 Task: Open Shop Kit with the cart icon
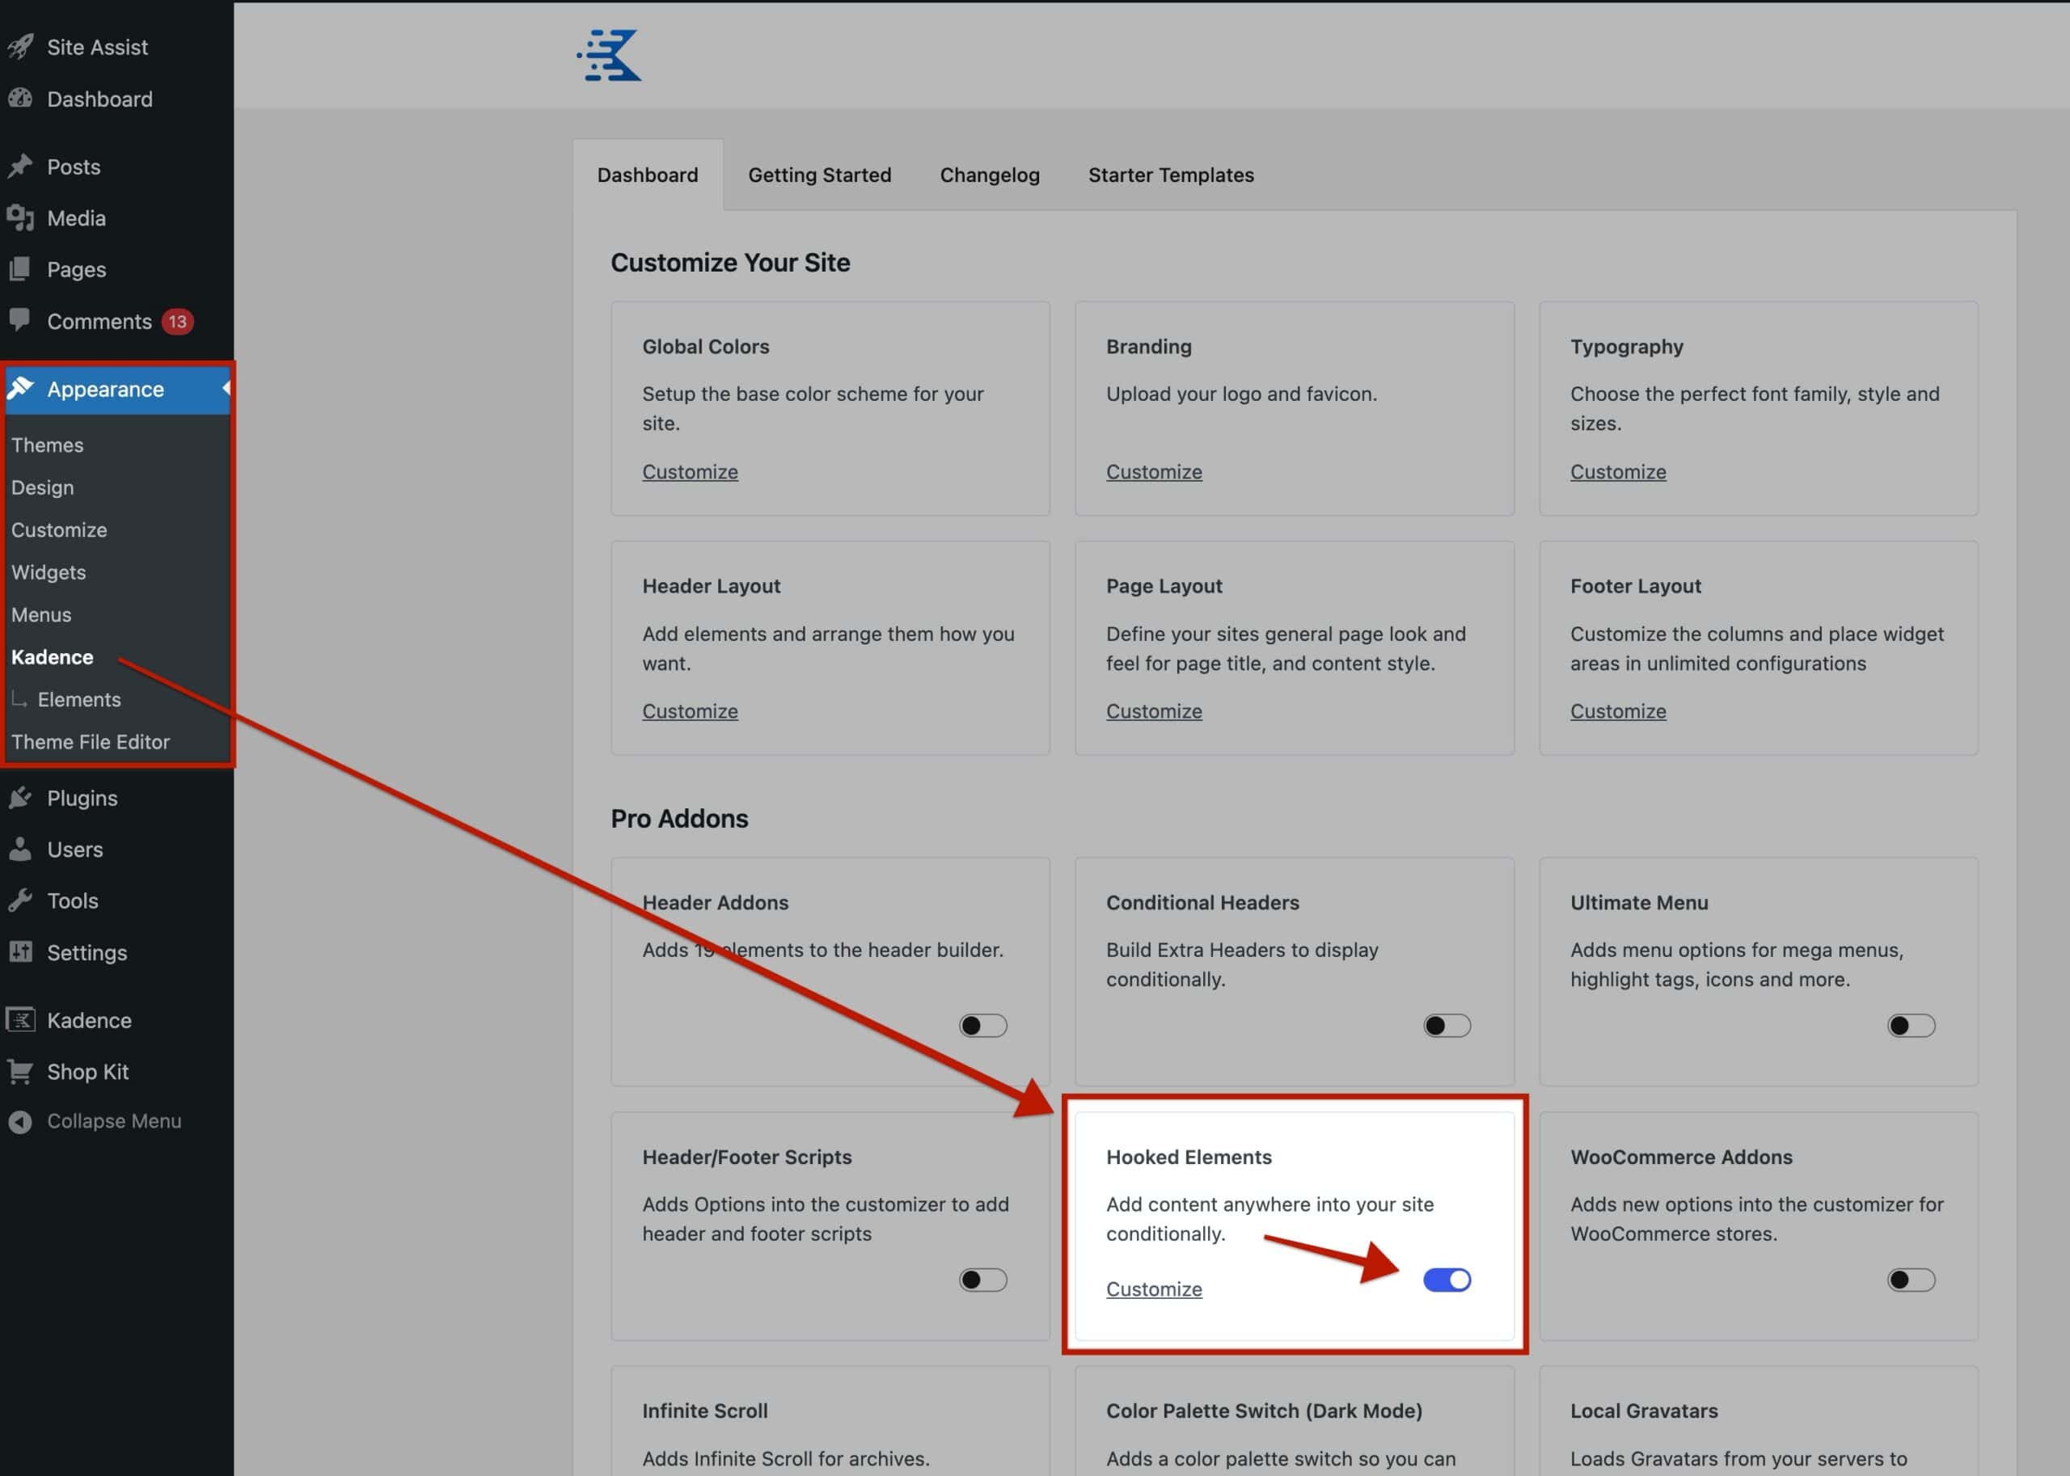(21, 1071)
